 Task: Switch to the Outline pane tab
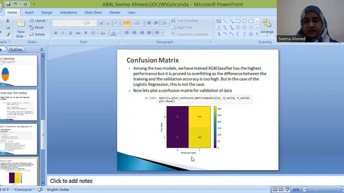tap(16, 49)
